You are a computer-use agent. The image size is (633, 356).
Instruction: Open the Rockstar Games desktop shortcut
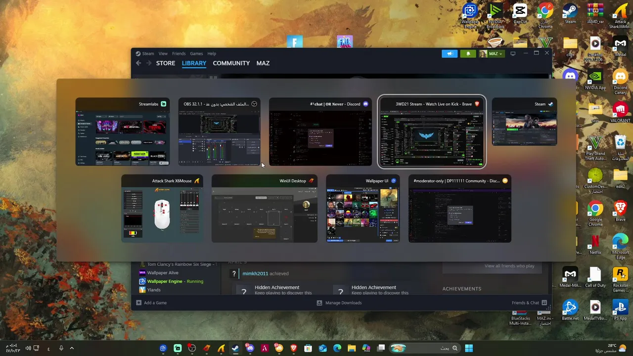point(620,280)
